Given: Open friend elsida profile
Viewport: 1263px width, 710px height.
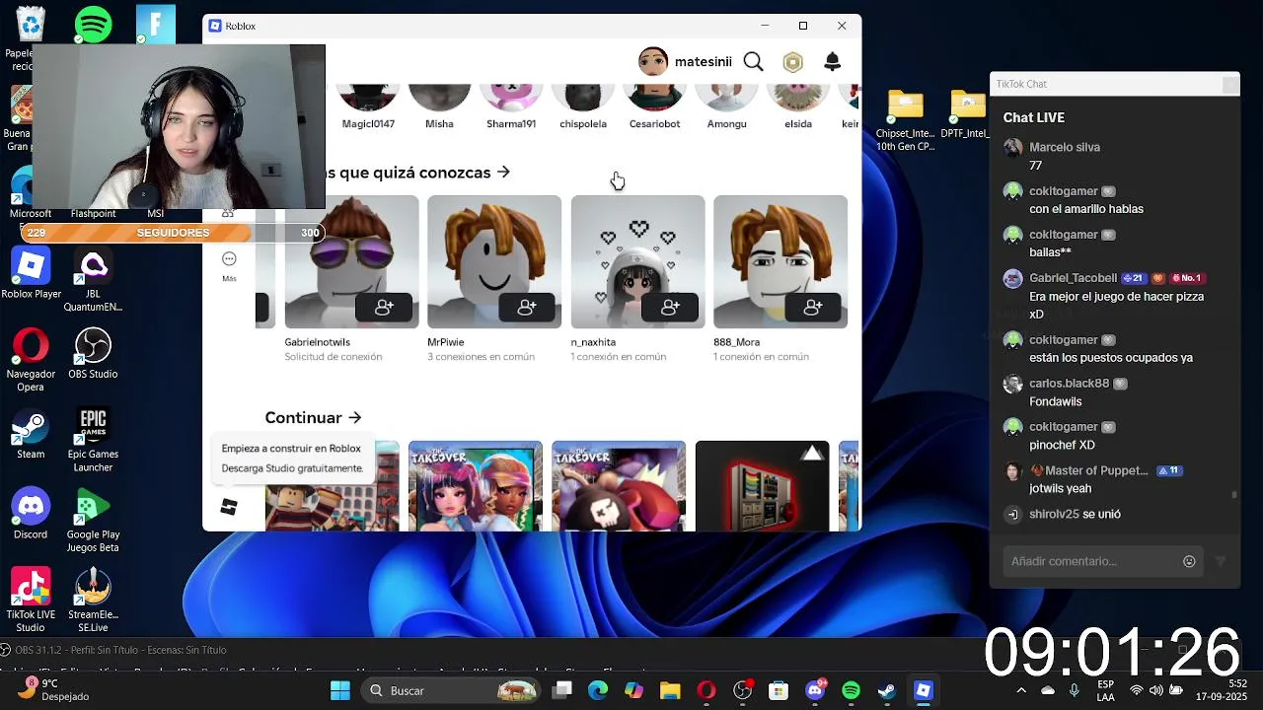Looking at the screenshot, I should (x=798, y=107).
